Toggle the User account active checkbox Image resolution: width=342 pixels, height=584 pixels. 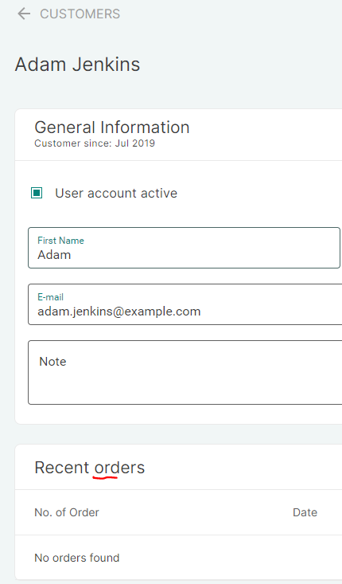pos(37,193)
